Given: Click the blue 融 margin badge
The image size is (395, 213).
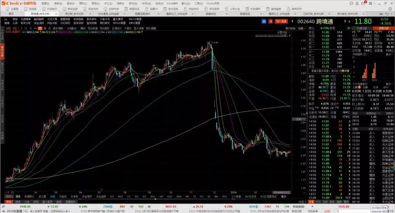Looking at the screenshot, I should click(x=264, y=22).
